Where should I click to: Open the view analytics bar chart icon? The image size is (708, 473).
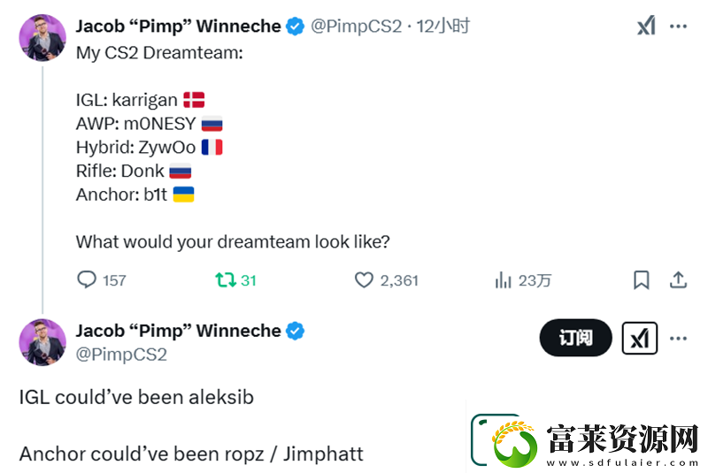[x=503, y=280]
